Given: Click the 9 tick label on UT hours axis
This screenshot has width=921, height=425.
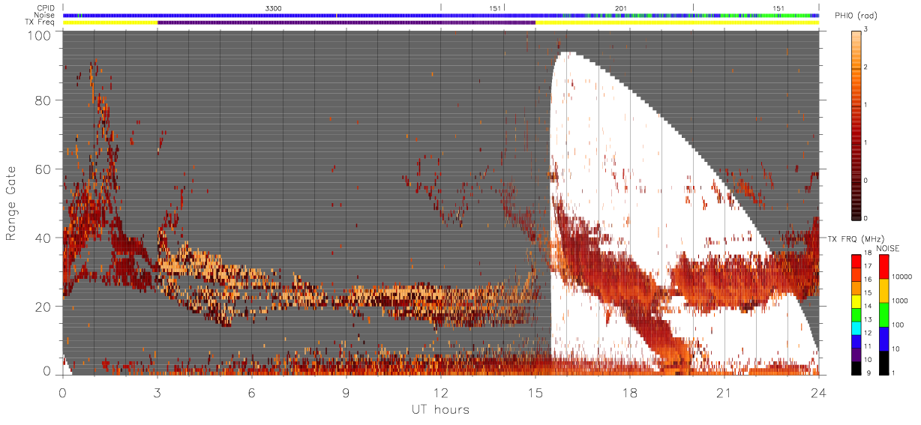Looking at the screenshot, I should 346,391.
